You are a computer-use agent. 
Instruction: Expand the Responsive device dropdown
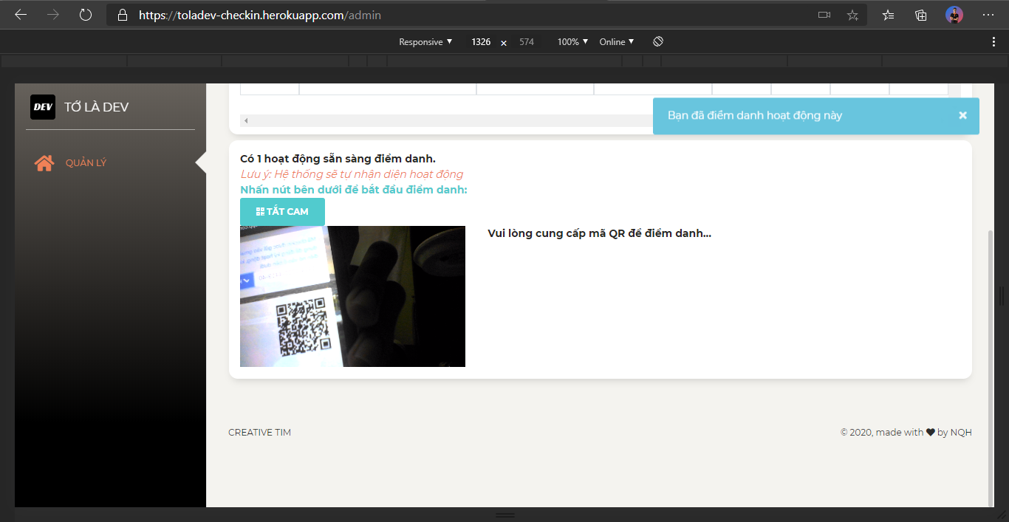coord(425,42)
